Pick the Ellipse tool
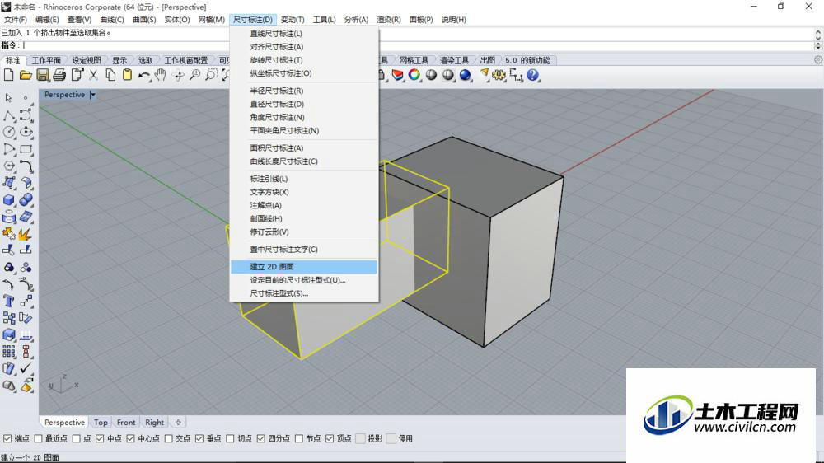 pyautogui.click(x=26, y=132)
